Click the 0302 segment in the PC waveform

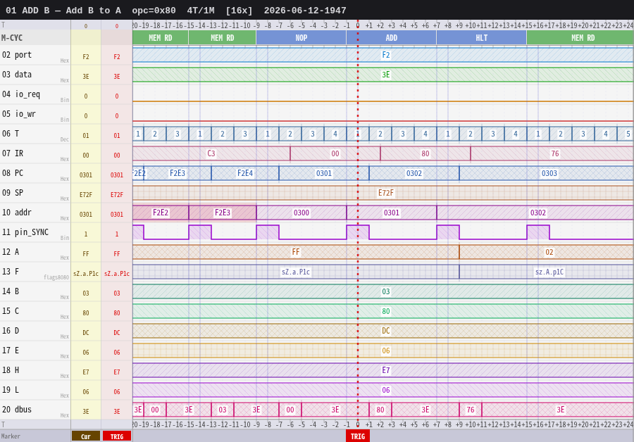point(414,173)
